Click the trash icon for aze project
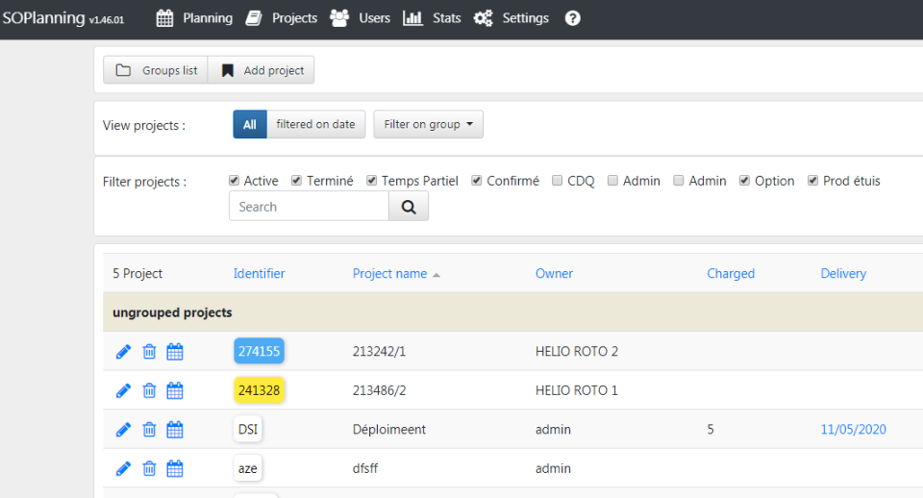Screen dimensions: 923x498 pos(149,469)
